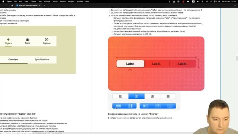Select plain grid table icon

(170, 106)
